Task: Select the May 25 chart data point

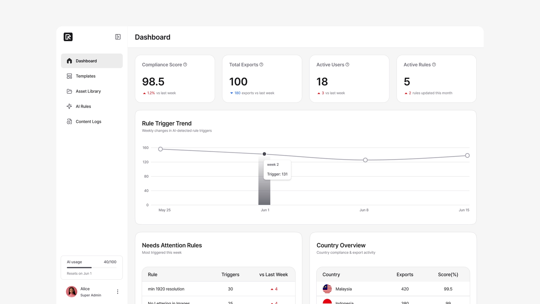Action: (161, 149)
